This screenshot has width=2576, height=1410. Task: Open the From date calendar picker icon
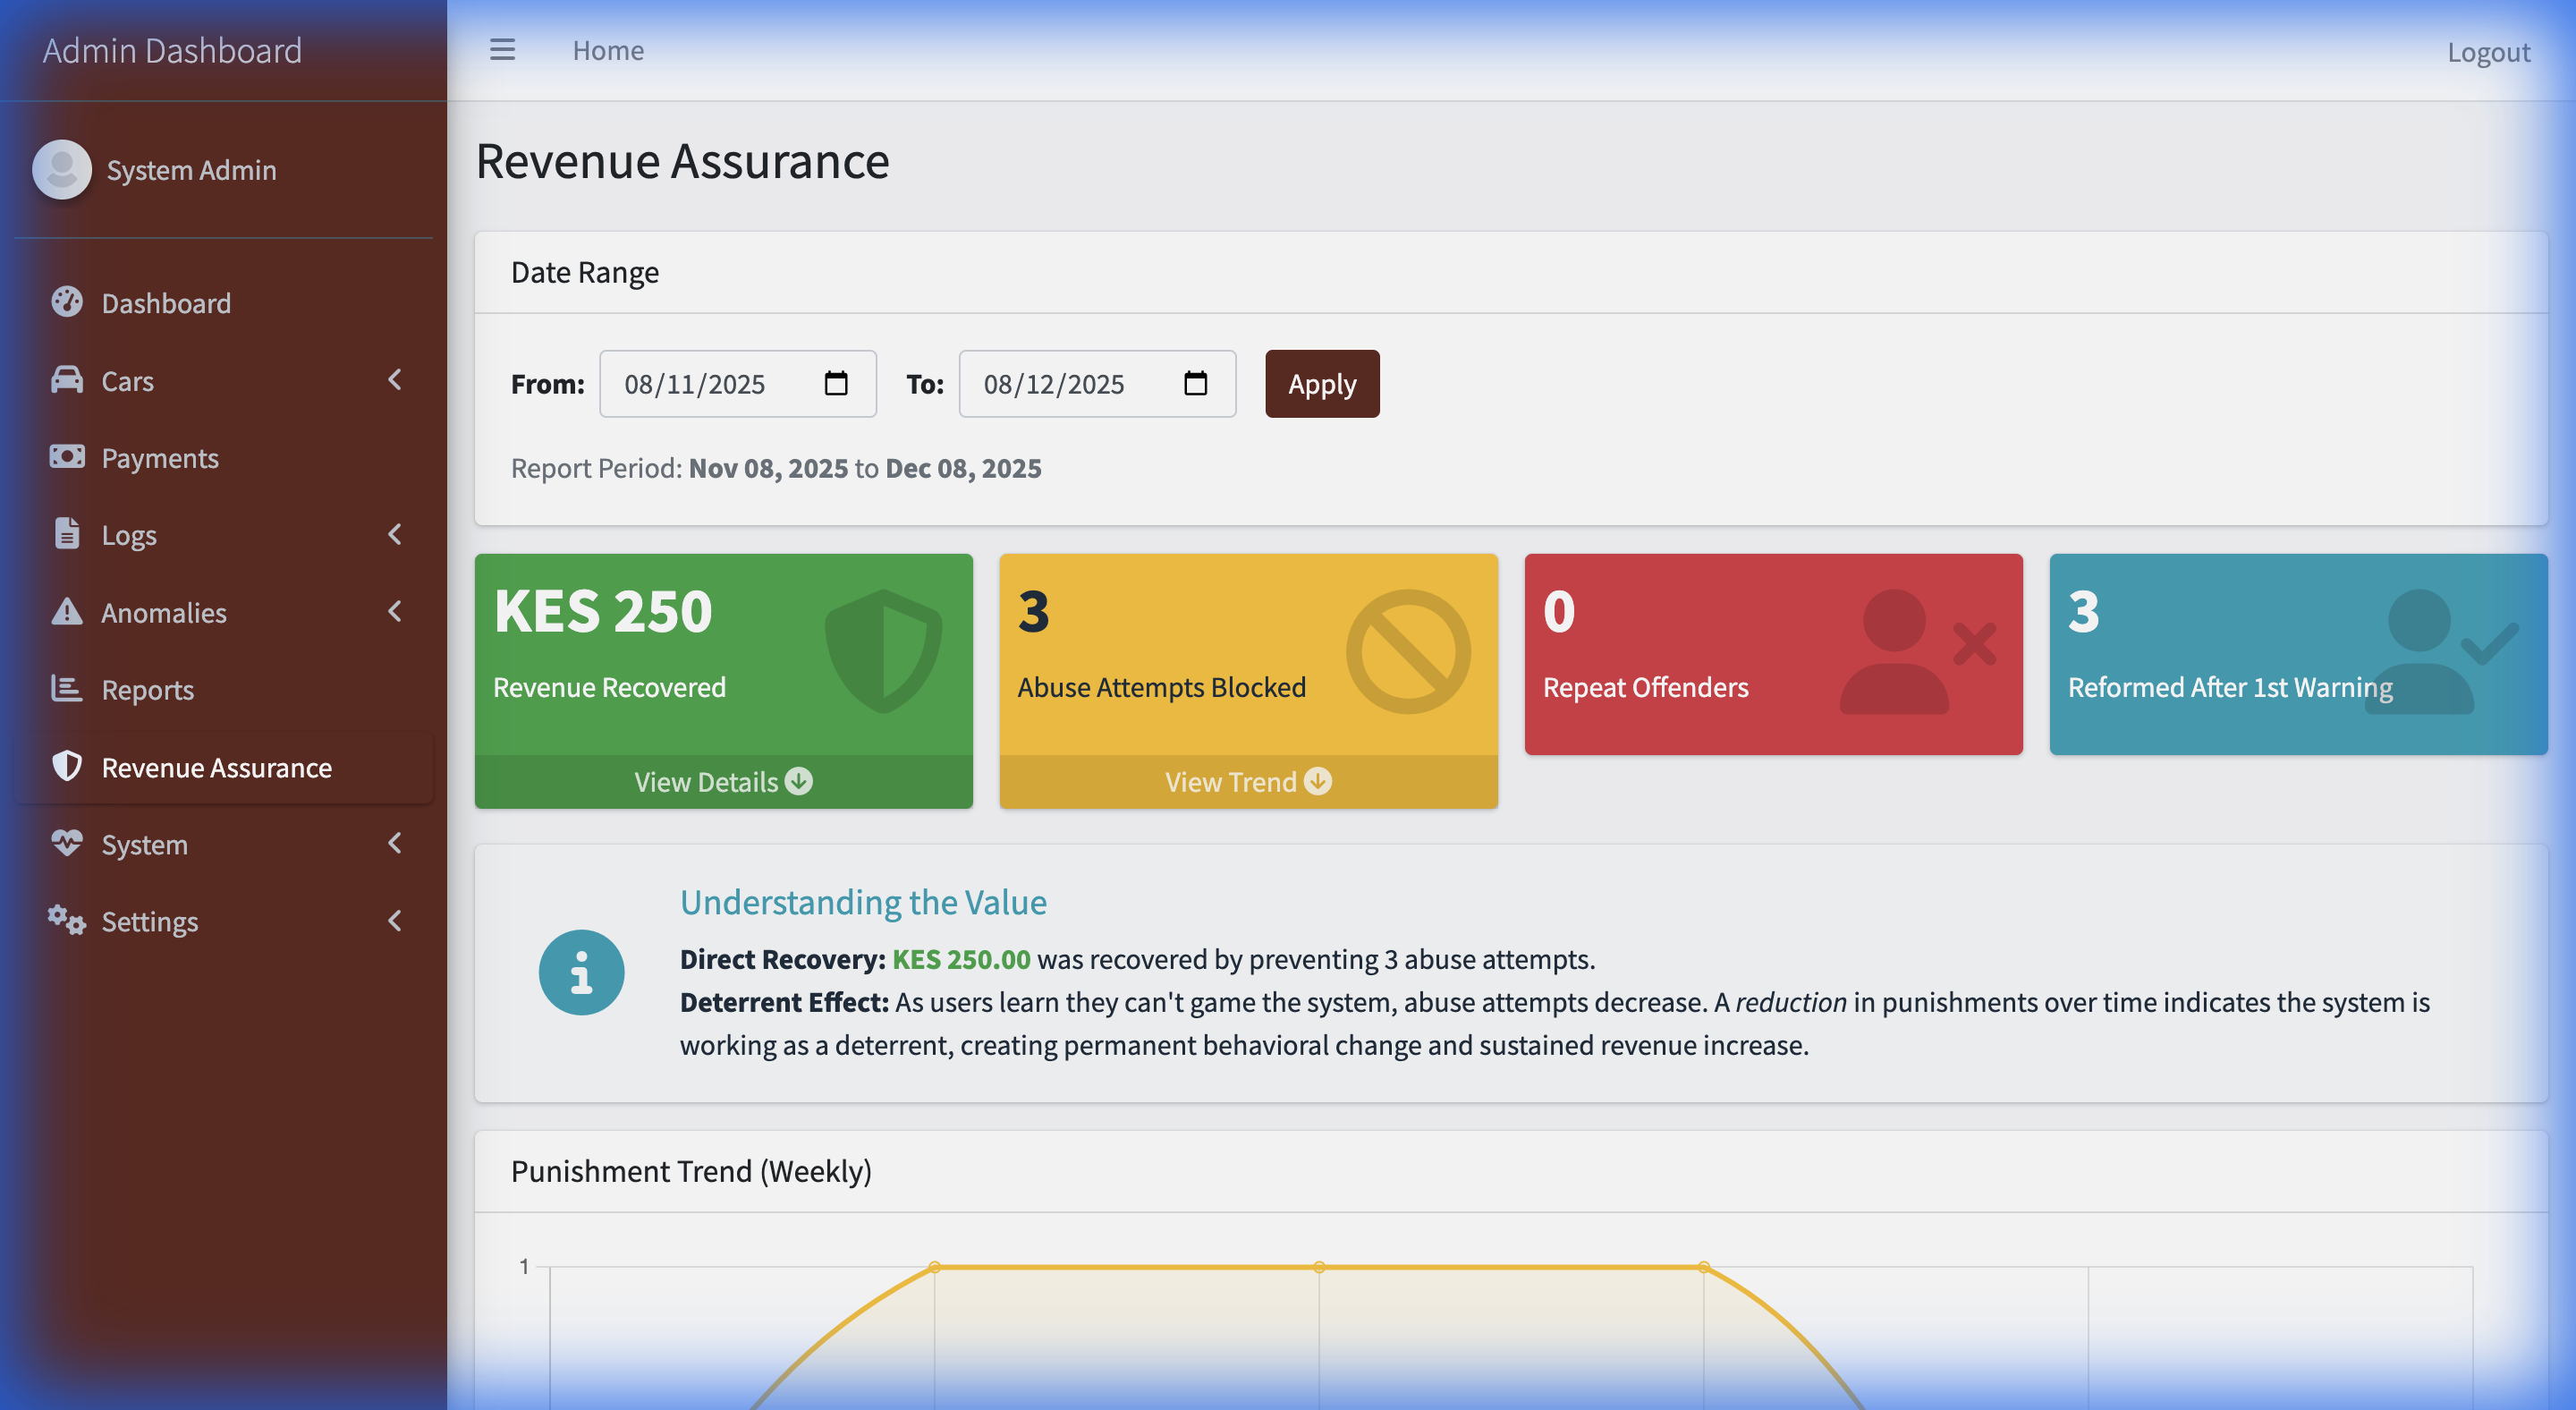836,383
